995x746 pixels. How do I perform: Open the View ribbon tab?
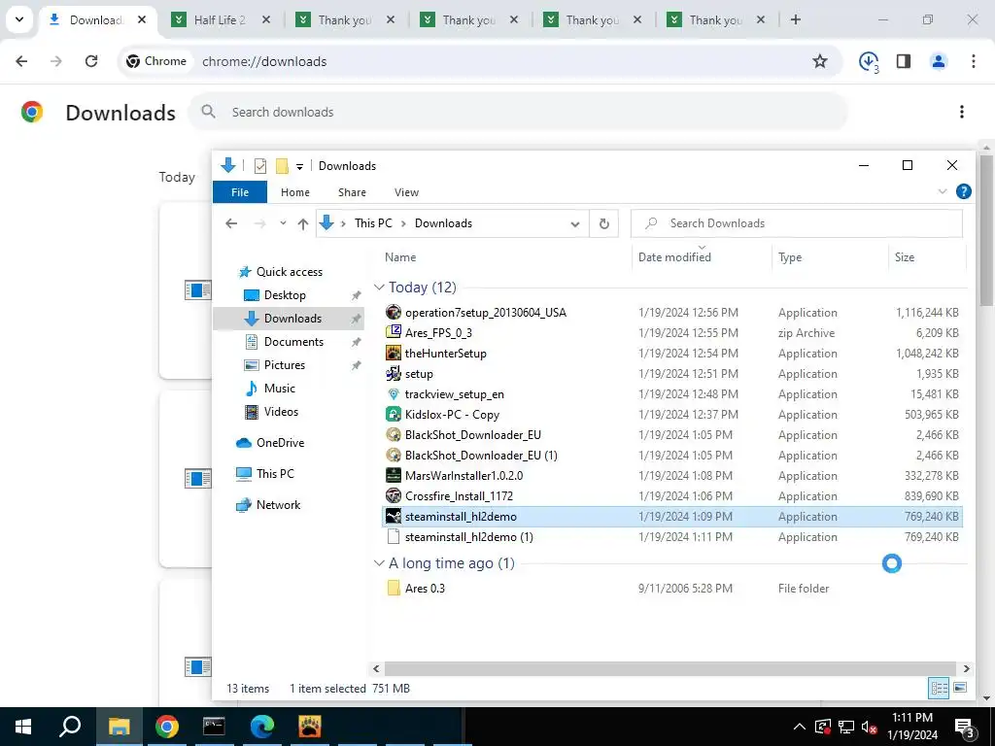tap(406, 192)
